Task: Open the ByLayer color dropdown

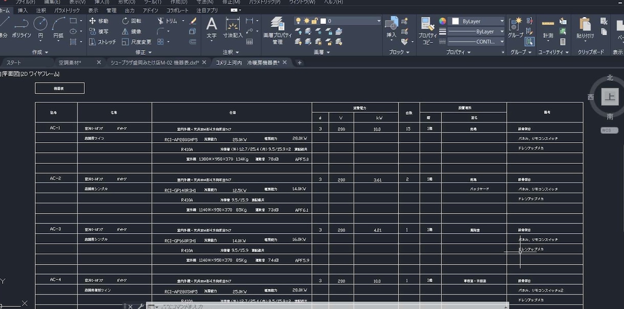Action: 501,21
